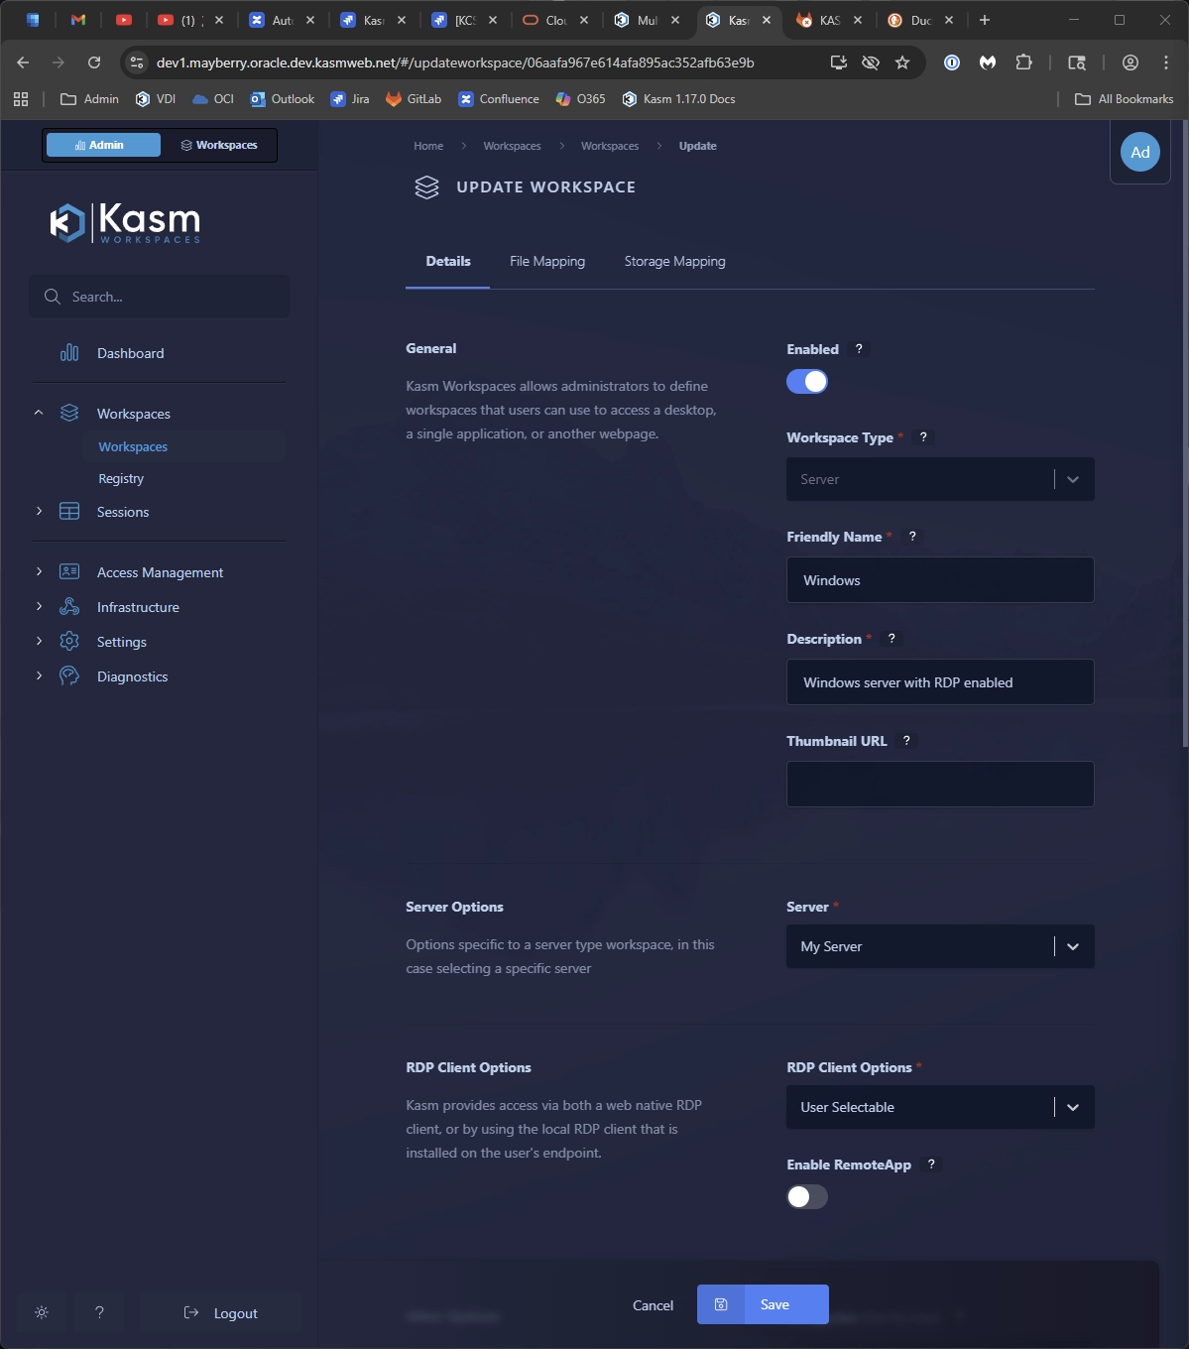Show help for Enable RemoteApp
This screenshot has height=1349, width=1189.
(x=930, y=1165)
